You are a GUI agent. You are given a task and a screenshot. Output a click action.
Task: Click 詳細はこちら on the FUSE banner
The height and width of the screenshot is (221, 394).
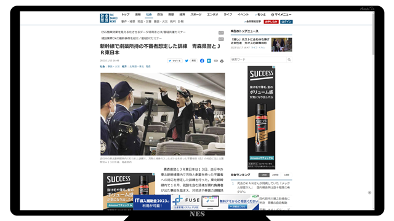pos(238,206)
